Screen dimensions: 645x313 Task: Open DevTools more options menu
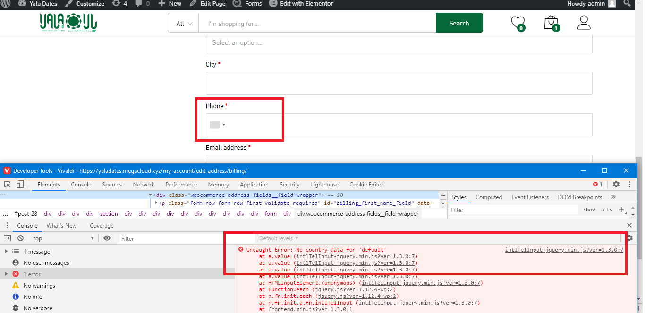(x=629, y=185)
